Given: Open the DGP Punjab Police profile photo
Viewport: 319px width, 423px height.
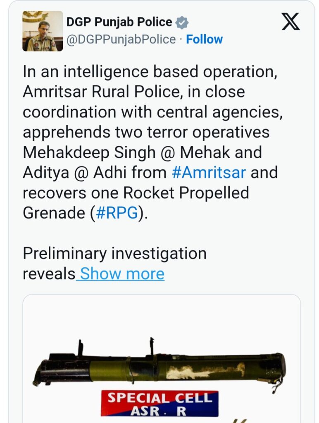Looking at the screenshot, I should [x=43, y=31].
